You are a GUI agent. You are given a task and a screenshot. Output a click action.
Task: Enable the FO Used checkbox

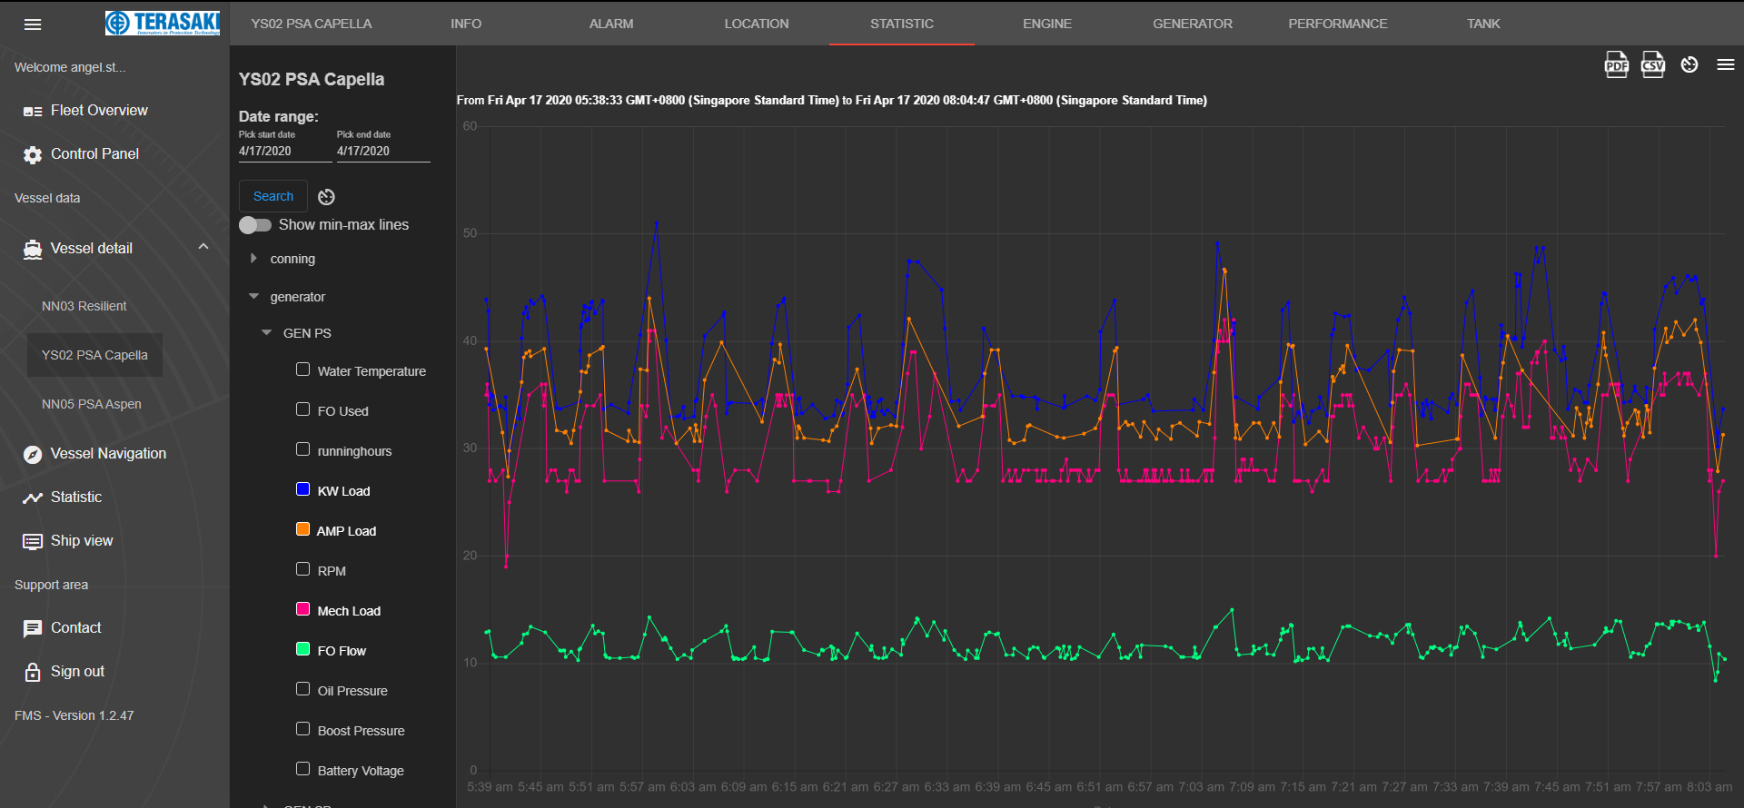click(303, 409)
